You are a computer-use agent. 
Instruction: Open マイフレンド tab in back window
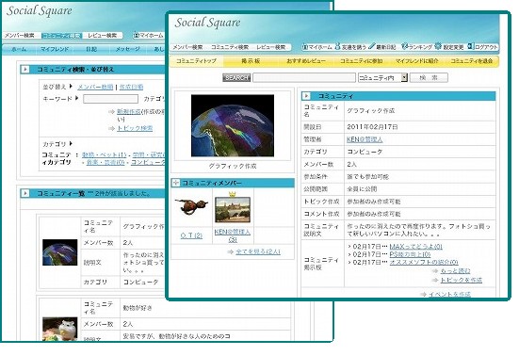tap(55, 49)
